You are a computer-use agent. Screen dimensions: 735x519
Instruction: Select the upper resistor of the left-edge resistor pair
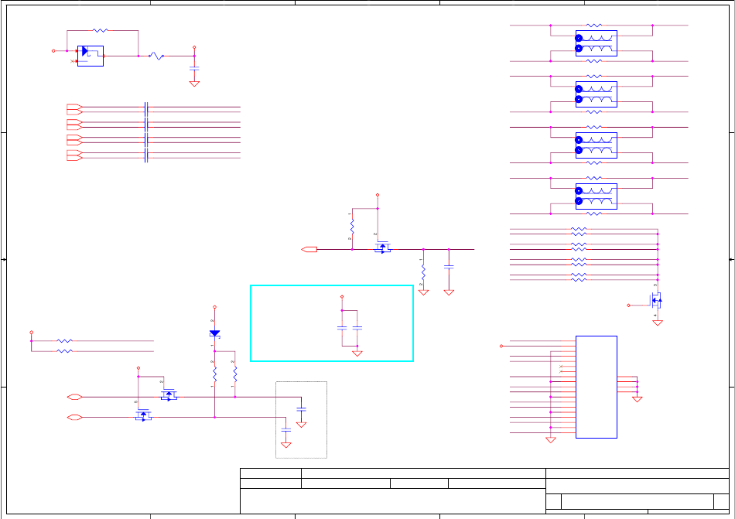64,341
